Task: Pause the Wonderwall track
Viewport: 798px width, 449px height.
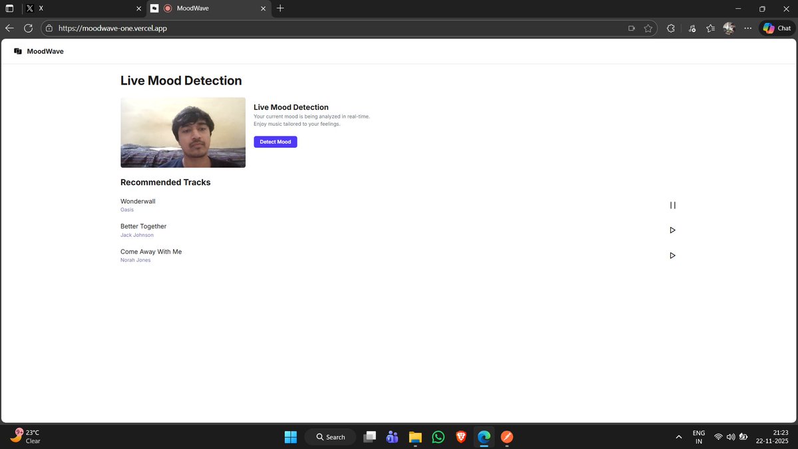Action: [x=672, y=205]
